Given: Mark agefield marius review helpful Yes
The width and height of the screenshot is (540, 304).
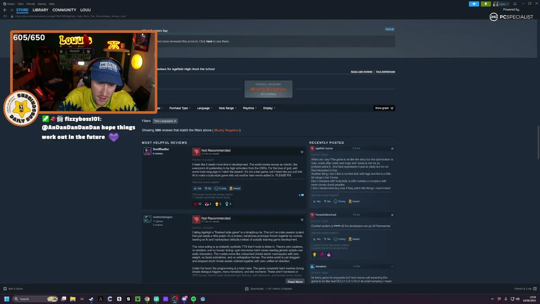Looking at the screenshot, I should [316, 201].
